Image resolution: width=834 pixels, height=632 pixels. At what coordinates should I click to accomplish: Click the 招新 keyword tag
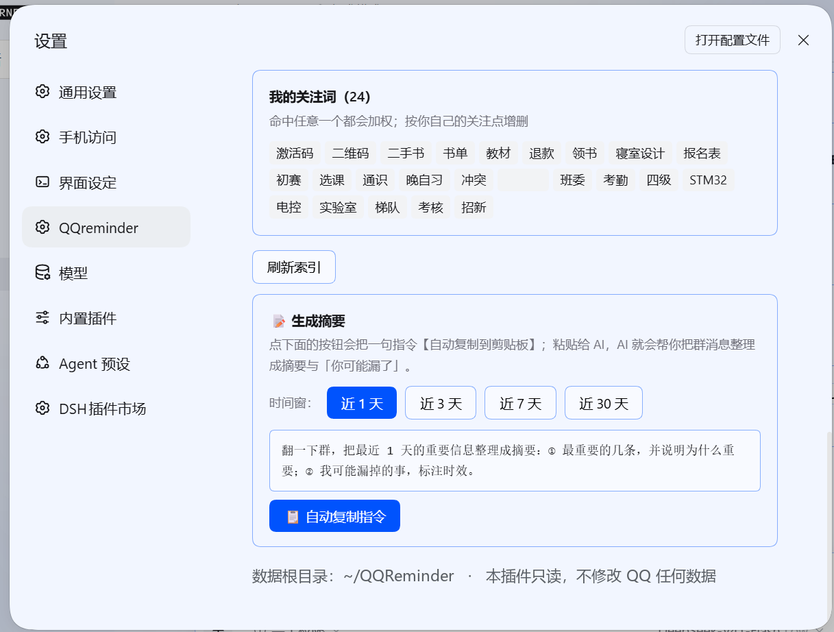coord(474,207)
